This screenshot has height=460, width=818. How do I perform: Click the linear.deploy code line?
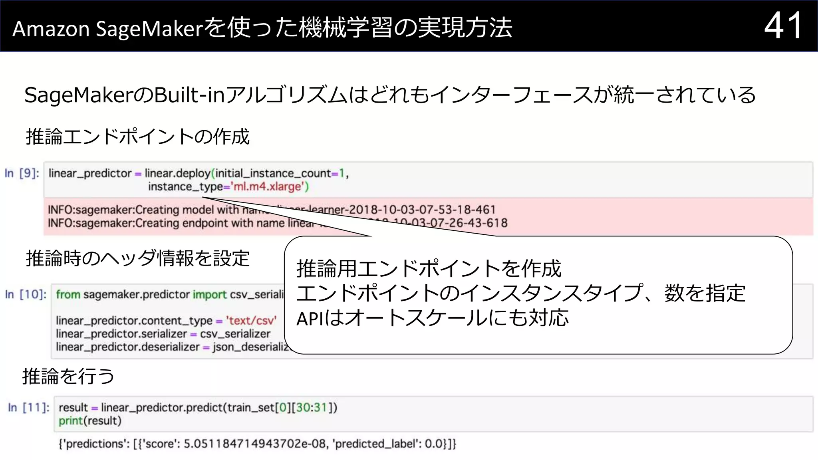199,173
